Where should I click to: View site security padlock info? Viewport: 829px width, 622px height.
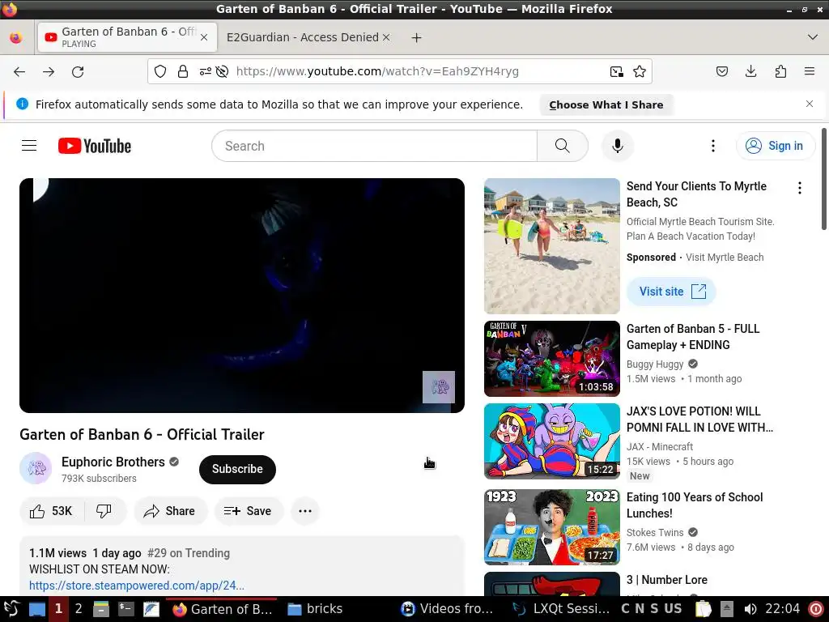[x=183, y=71]
